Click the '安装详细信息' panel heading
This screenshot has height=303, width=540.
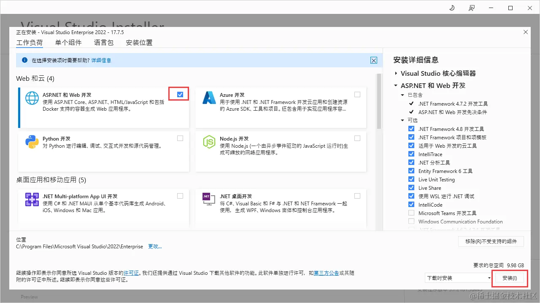tap(416, 60)
